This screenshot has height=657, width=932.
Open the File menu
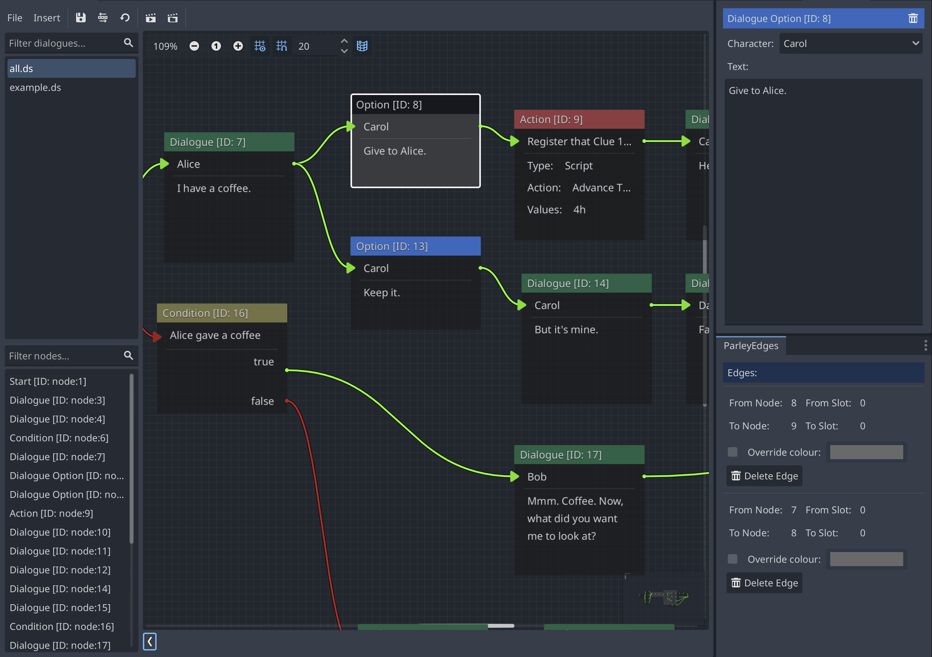coord(14,18)
